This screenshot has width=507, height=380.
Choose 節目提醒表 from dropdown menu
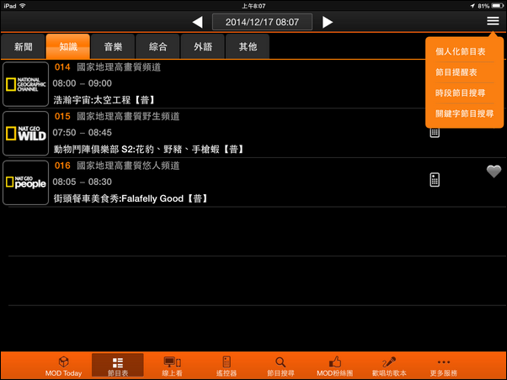pyautogui.click(x=456, y=72)
